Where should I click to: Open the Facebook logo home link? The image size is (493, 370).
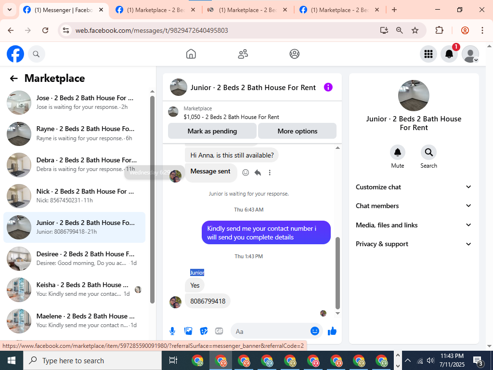pyautogui.click(x=15, y=54)
